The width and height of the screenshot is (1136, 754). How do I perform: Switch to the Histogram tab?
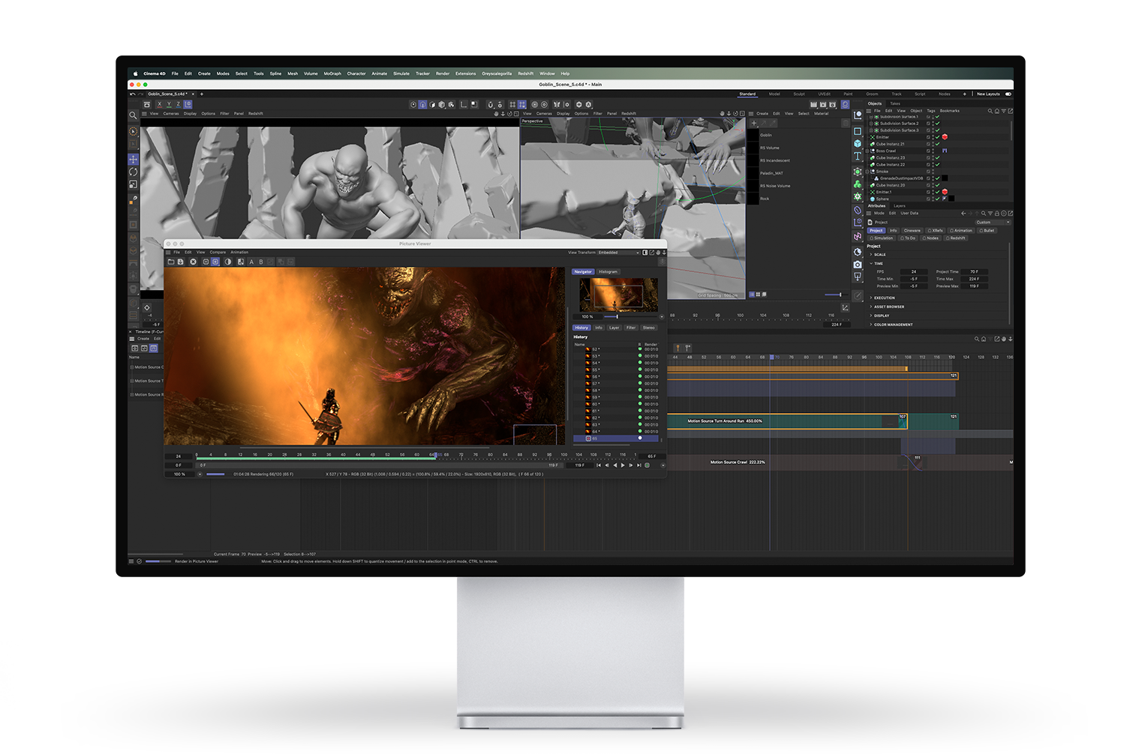(x=608, y=272)
